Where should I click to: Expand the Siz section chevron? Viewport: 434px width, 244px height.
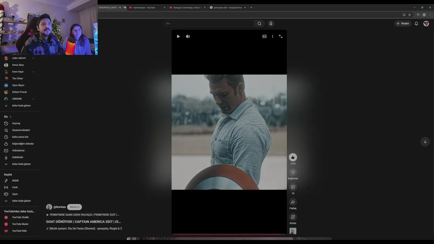[x=10, y=117]
